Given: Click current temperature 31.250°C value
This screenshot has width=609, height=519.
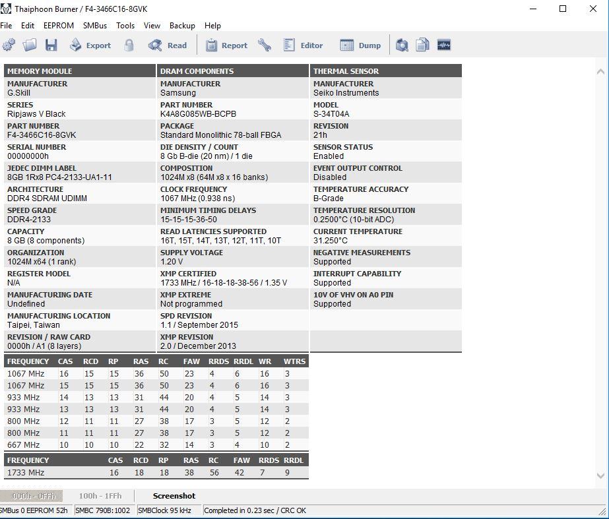Looking at the screenshot, I should 330,241.
